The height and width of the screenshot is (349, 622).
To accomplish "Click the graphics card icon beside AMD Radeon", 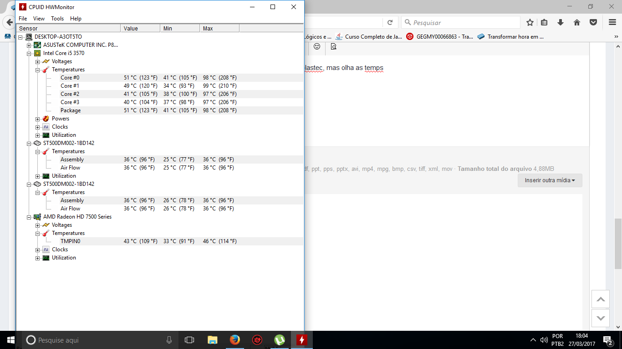I will (x=37, y=217).
